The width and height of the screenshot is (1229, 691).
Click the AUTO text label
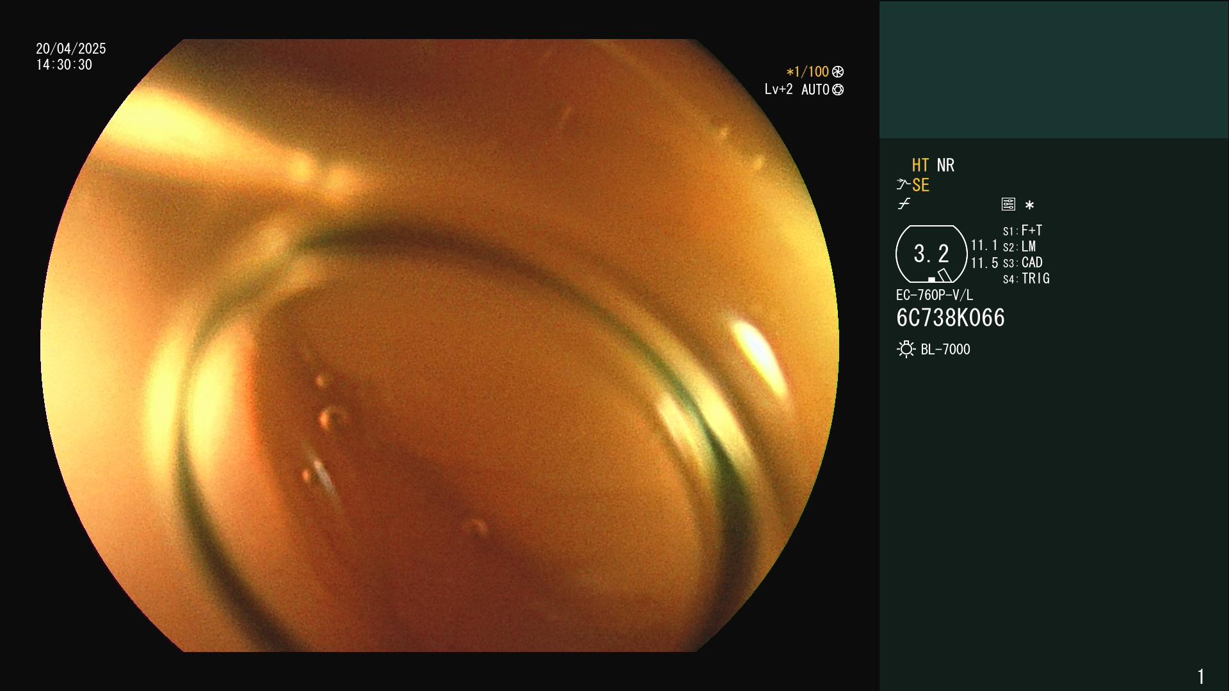click(815, 90)
